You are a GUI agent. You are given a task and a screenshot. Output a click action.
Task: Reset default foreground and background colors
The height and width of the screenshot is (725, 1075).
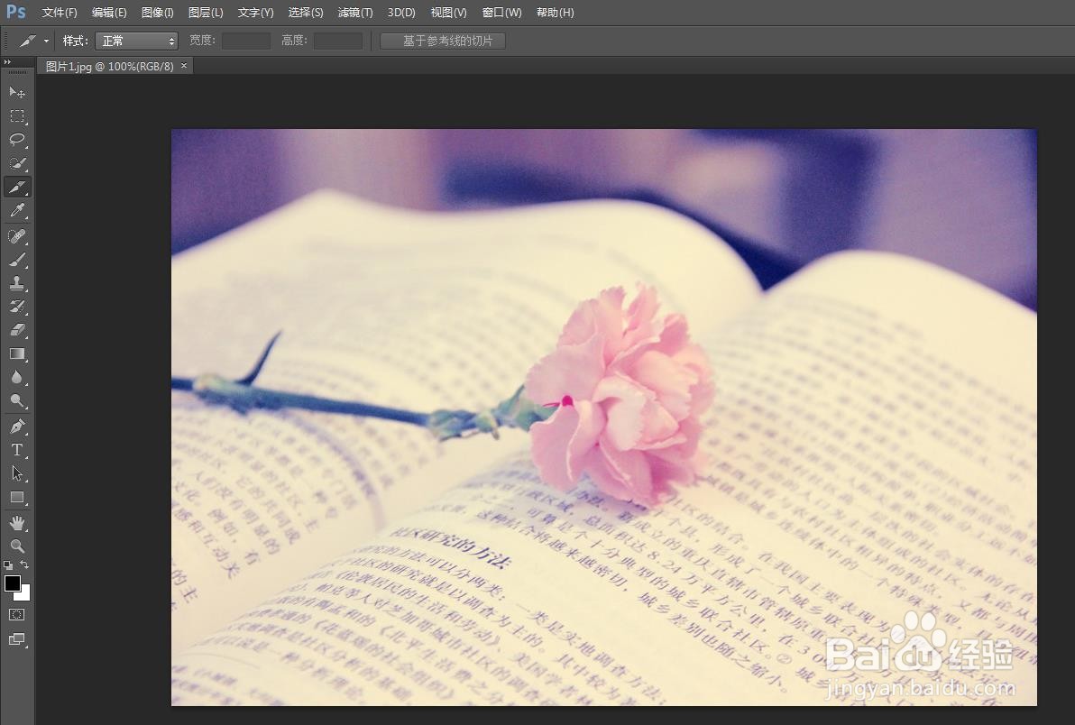(x=8, y=565)
